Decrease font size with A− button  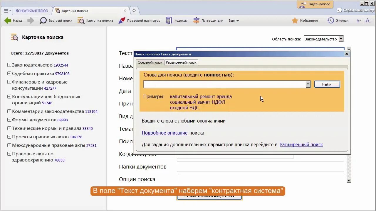coord(359,21)
